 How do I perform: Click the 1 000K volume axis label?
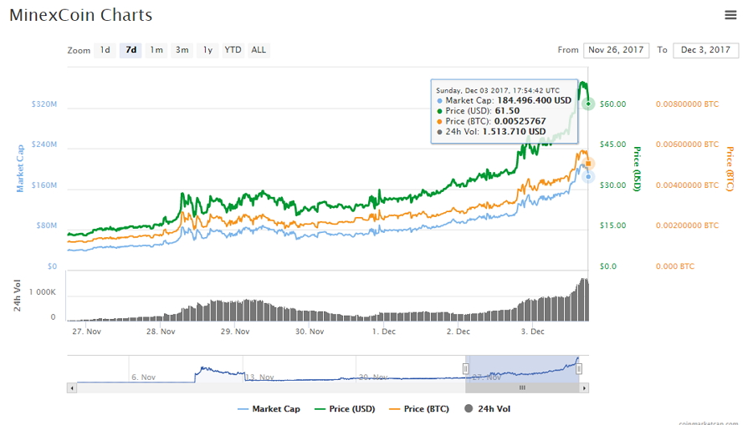[x=43, y=291]
